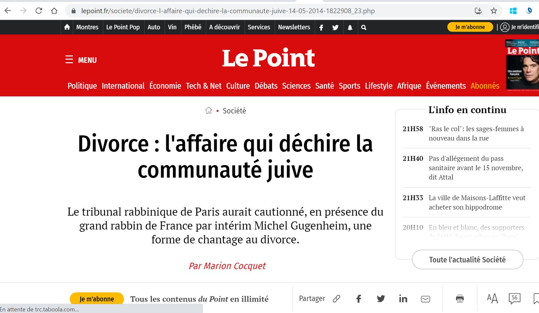Open the browser home page icon
The width and height of the screenshot is (539, 313).
pyautogui.click(x=54, y=11)
